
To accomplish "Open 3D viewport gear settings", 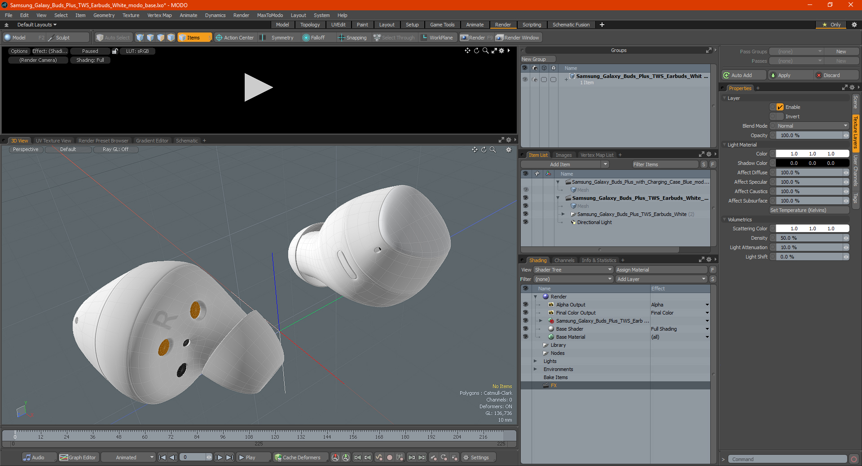I will tap(509, 150).
